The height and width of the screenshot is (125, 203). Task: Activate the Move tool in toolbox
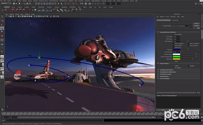coord(2,28)
